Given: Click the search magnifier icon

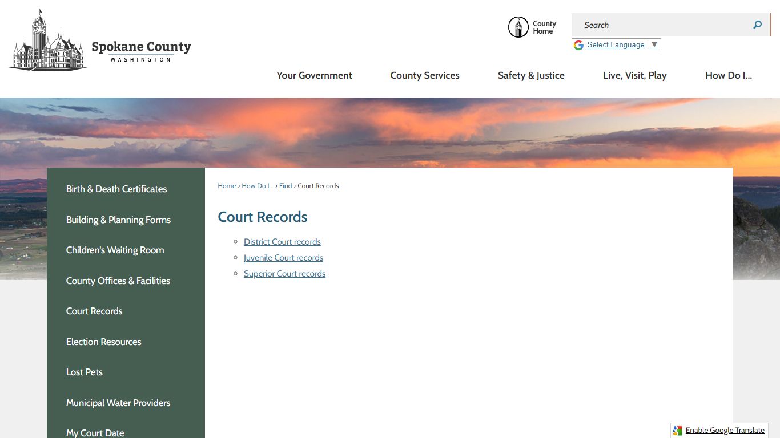Looking at the screenshot, I should pyautogui.click(x=757, y=25).
